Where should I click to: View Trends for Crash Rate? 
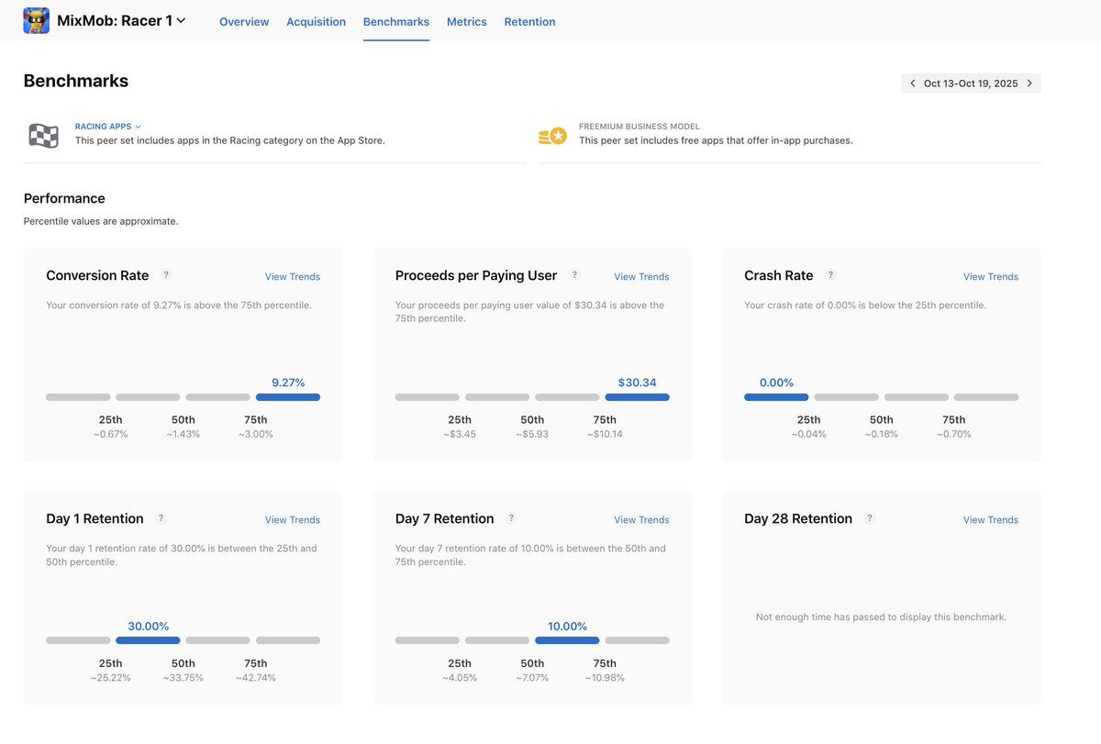pyautogui.click(x=991, y=276)
